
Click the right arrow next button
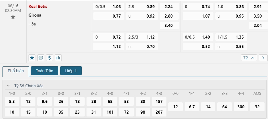[x=263, y=58]
